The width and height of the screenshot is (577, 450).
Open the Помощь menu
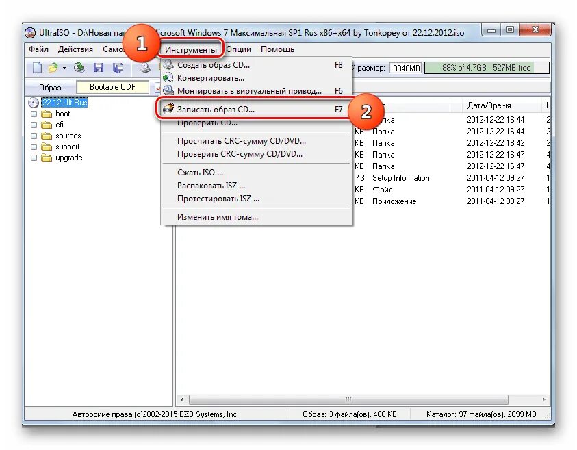(277, 49)
